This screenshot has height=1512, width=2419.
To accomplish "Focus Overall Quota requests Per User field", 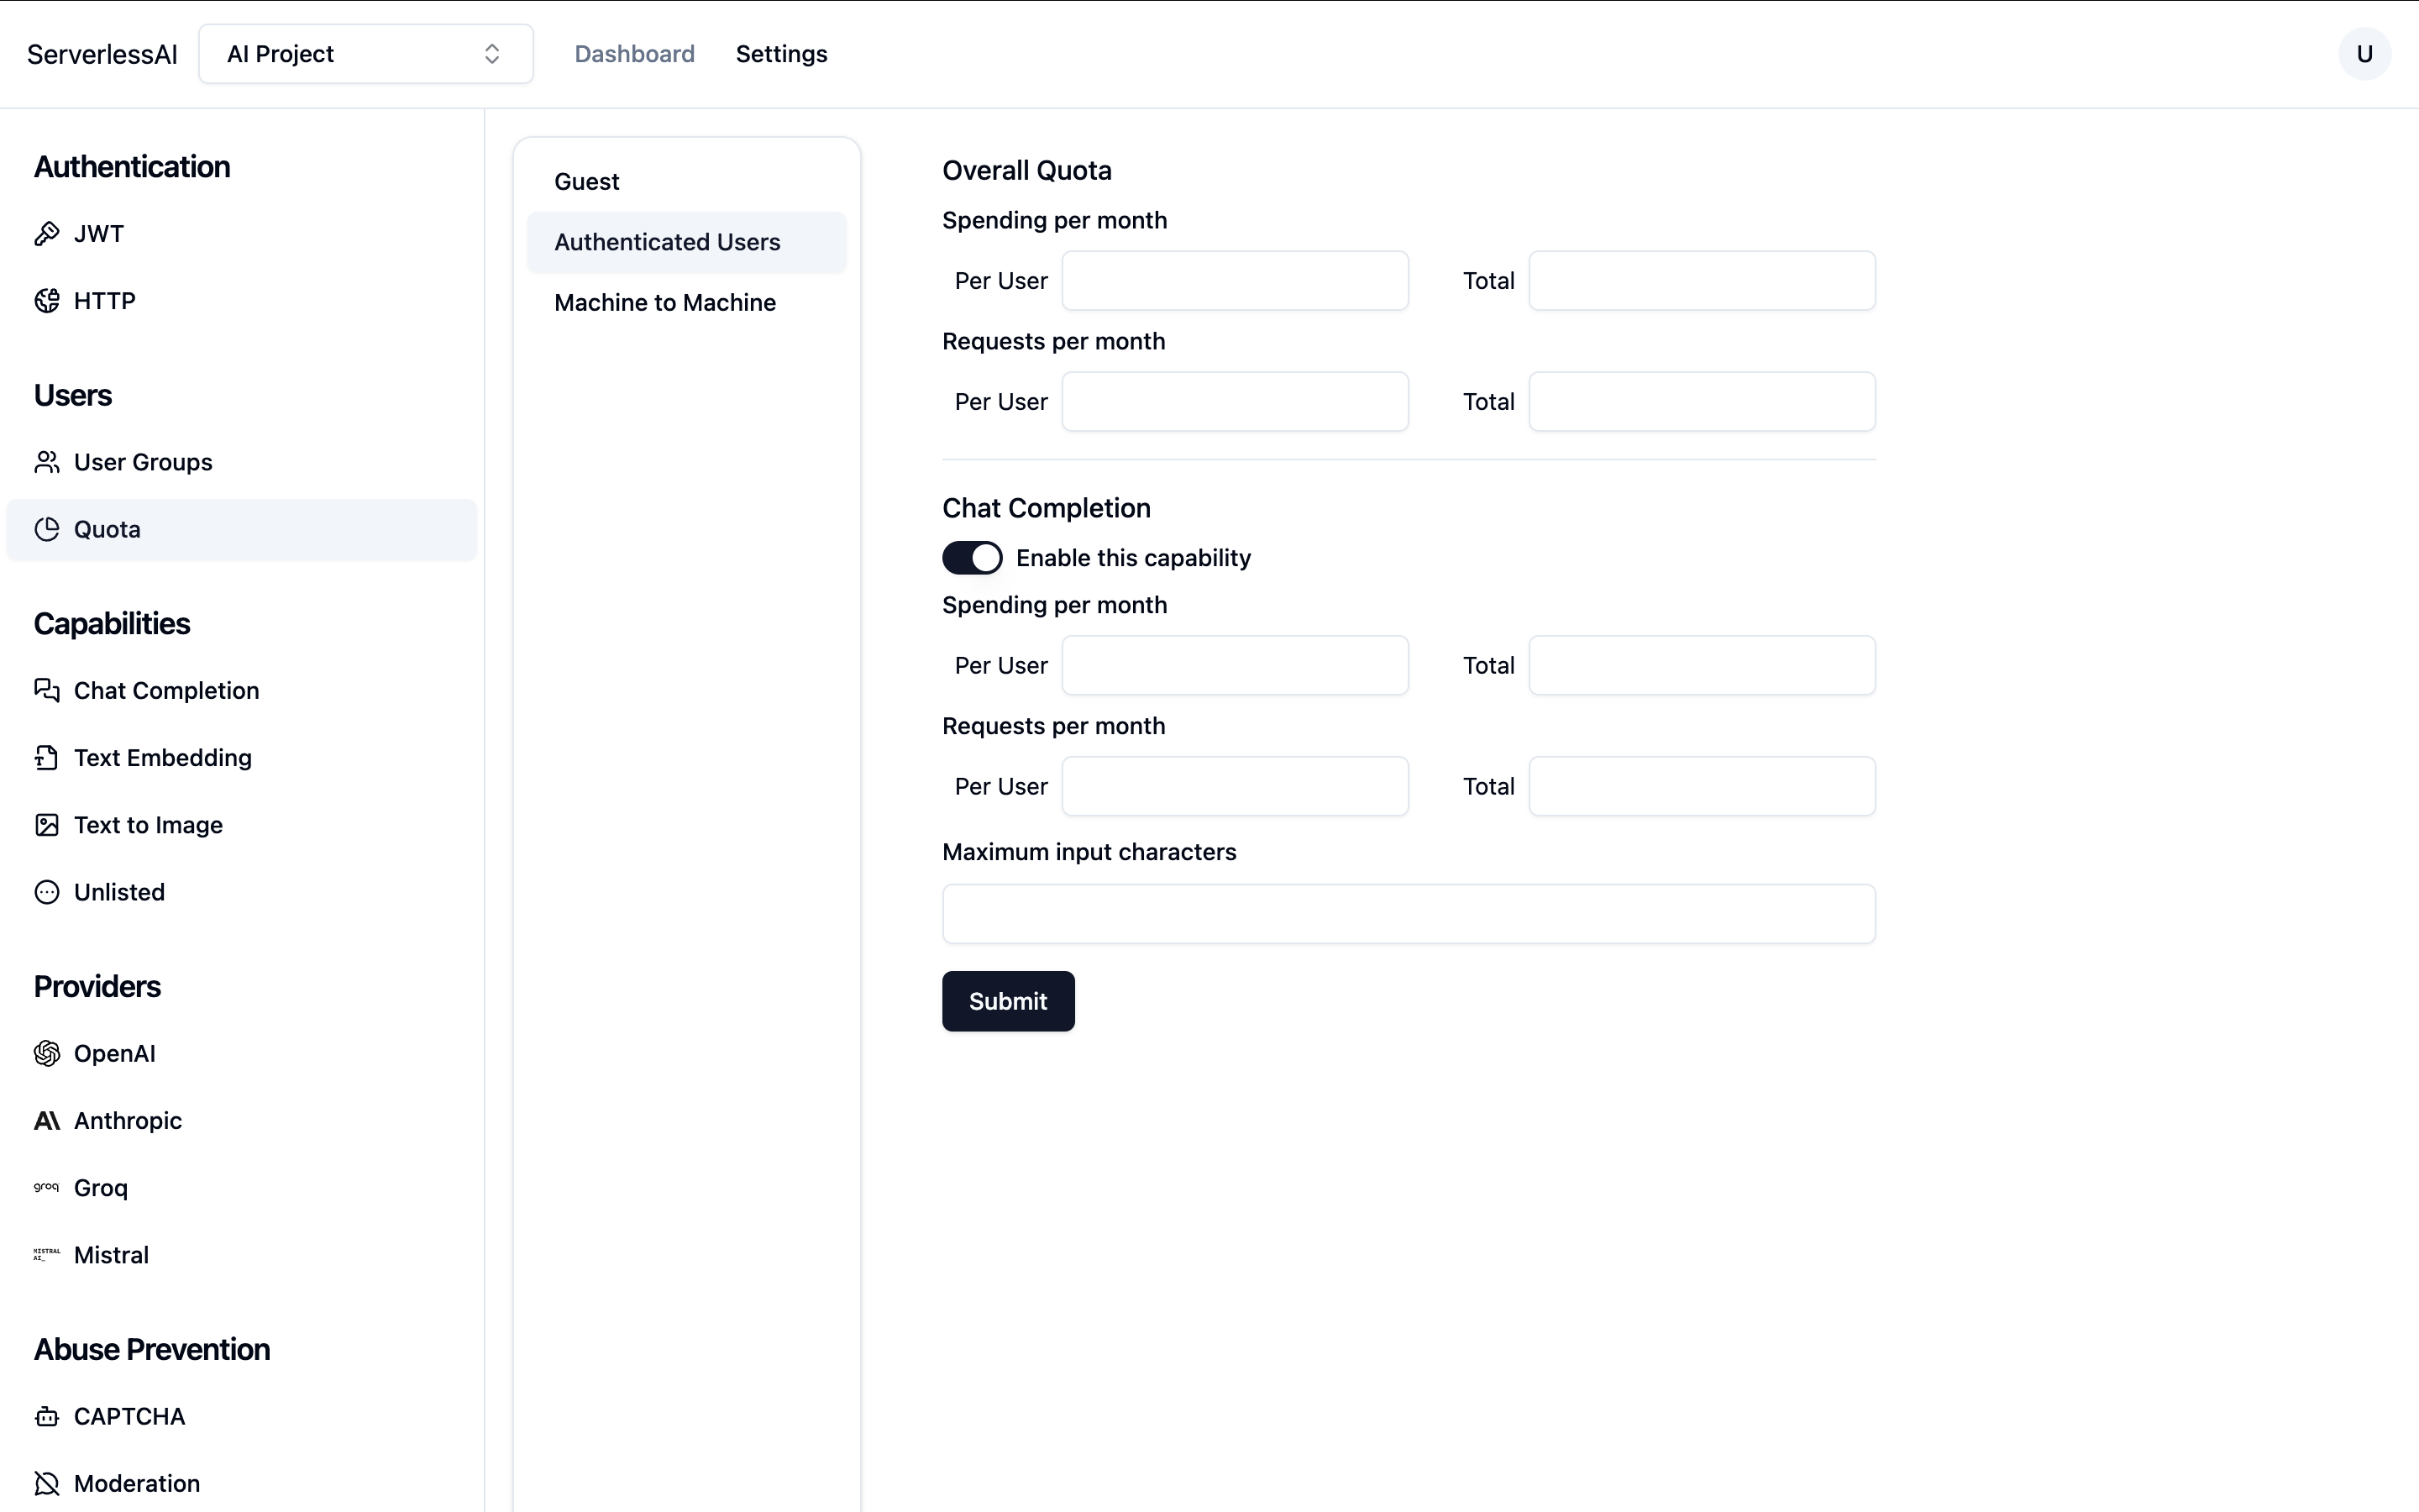I will (x=1235, y=402).
